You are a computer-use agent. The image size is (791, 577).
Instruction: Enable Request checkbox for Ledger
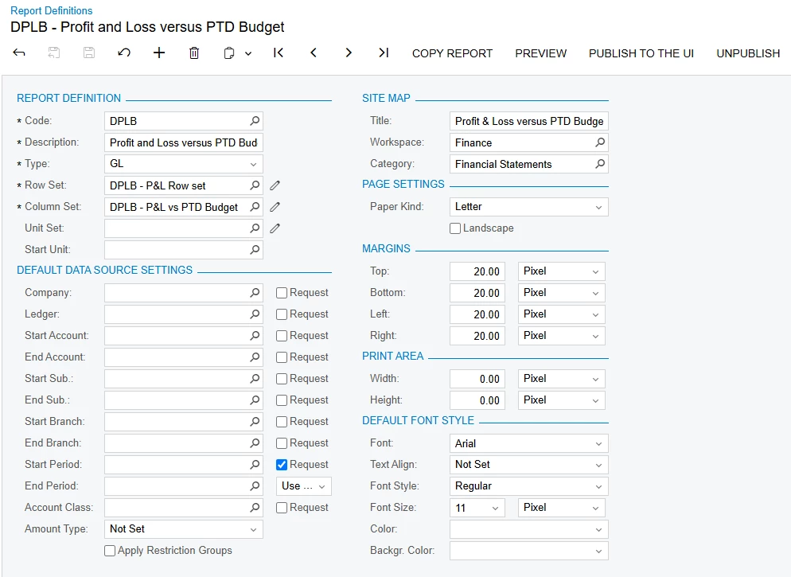click(282, 314)
